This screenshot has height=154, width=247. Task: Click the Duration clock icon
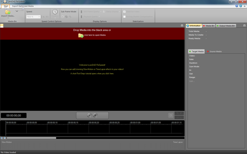tap(55, 12)
